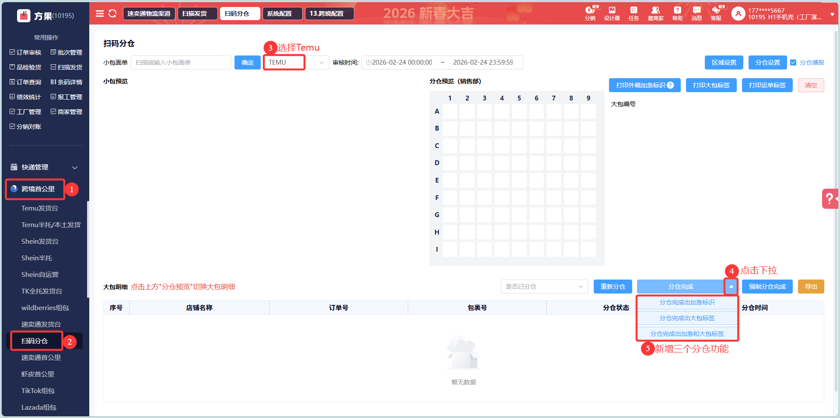Image resolution: width=840 pixels, height=418 pixels.
Task: Click 打印大包标签 button
Action: tap(711, 85)
